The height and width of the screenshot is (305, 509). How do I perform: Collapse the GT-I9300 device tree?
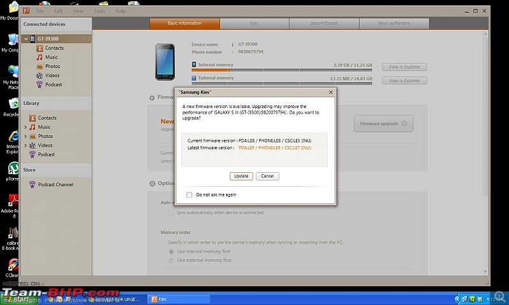[x=26, y=39]
